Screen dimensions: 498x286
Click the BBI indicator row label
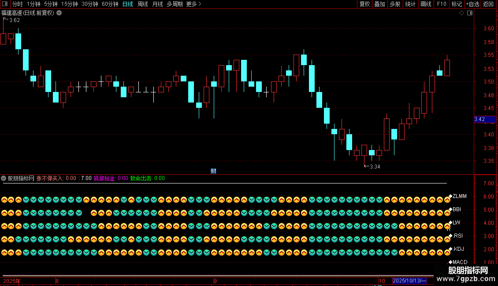457,209
